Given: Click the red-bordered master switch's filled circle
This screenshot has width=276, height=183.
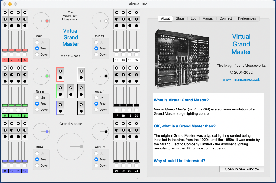Looking at the screenshot, I should (x=60, y=77).
